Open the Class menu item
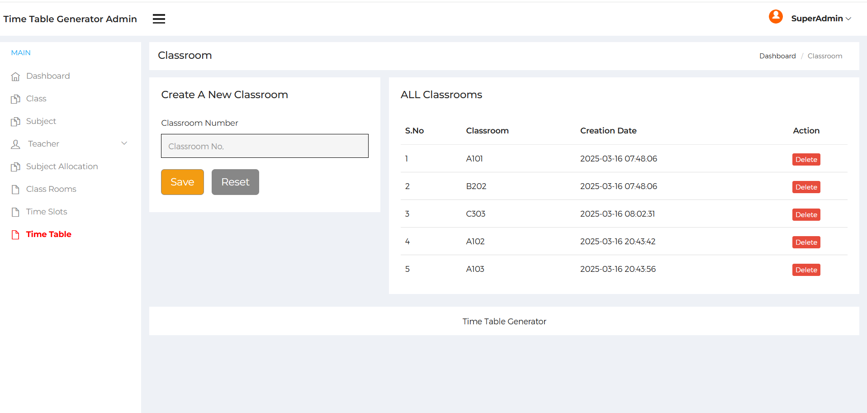 (x=36, y=99)
